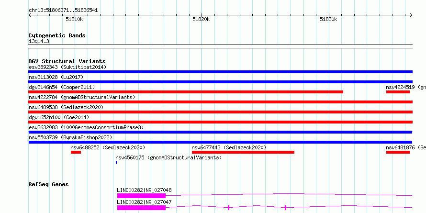This screenshot has height=213, width=426.
Task: Click the Cytogenetic Bands track title
Action: [57, 35]
